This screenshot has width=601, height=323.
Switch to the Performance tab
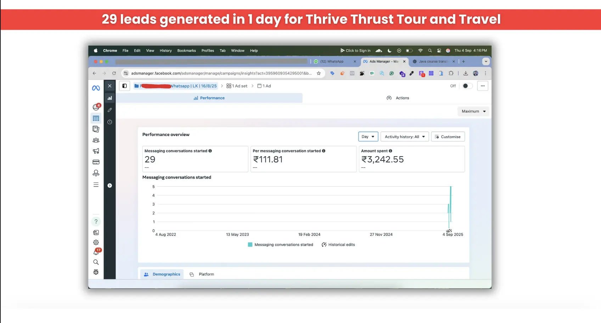point(209,98)
